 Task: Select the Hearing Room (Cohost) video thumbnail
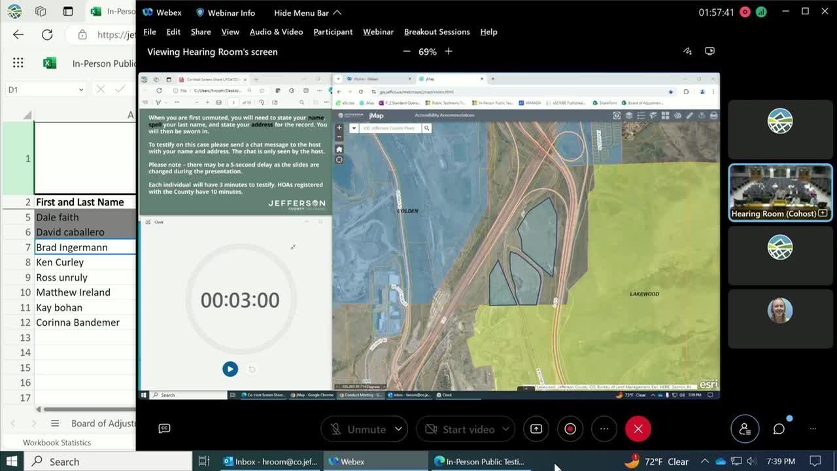(x=780, y=192)
